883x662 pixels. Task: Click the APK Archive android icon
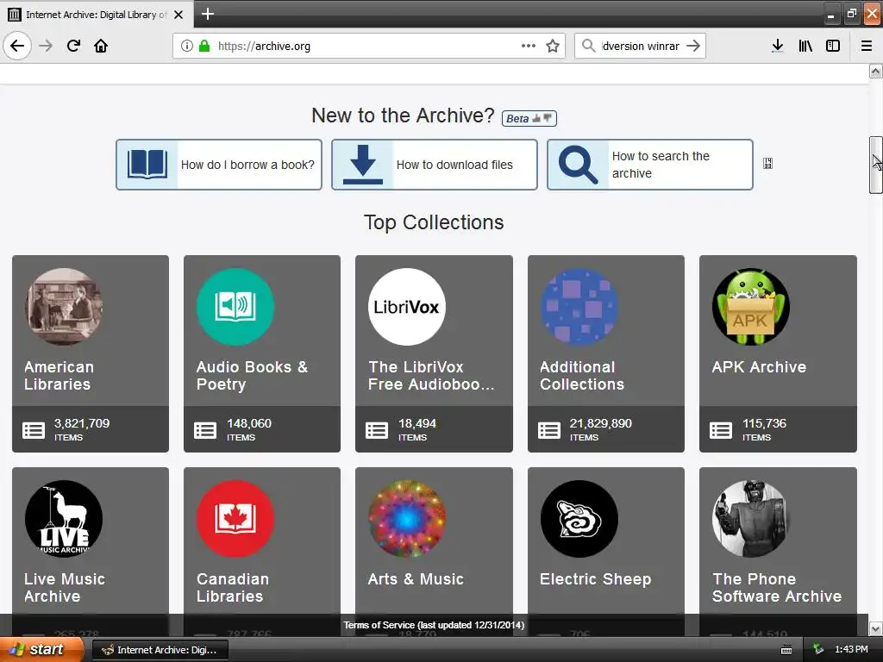751,307
